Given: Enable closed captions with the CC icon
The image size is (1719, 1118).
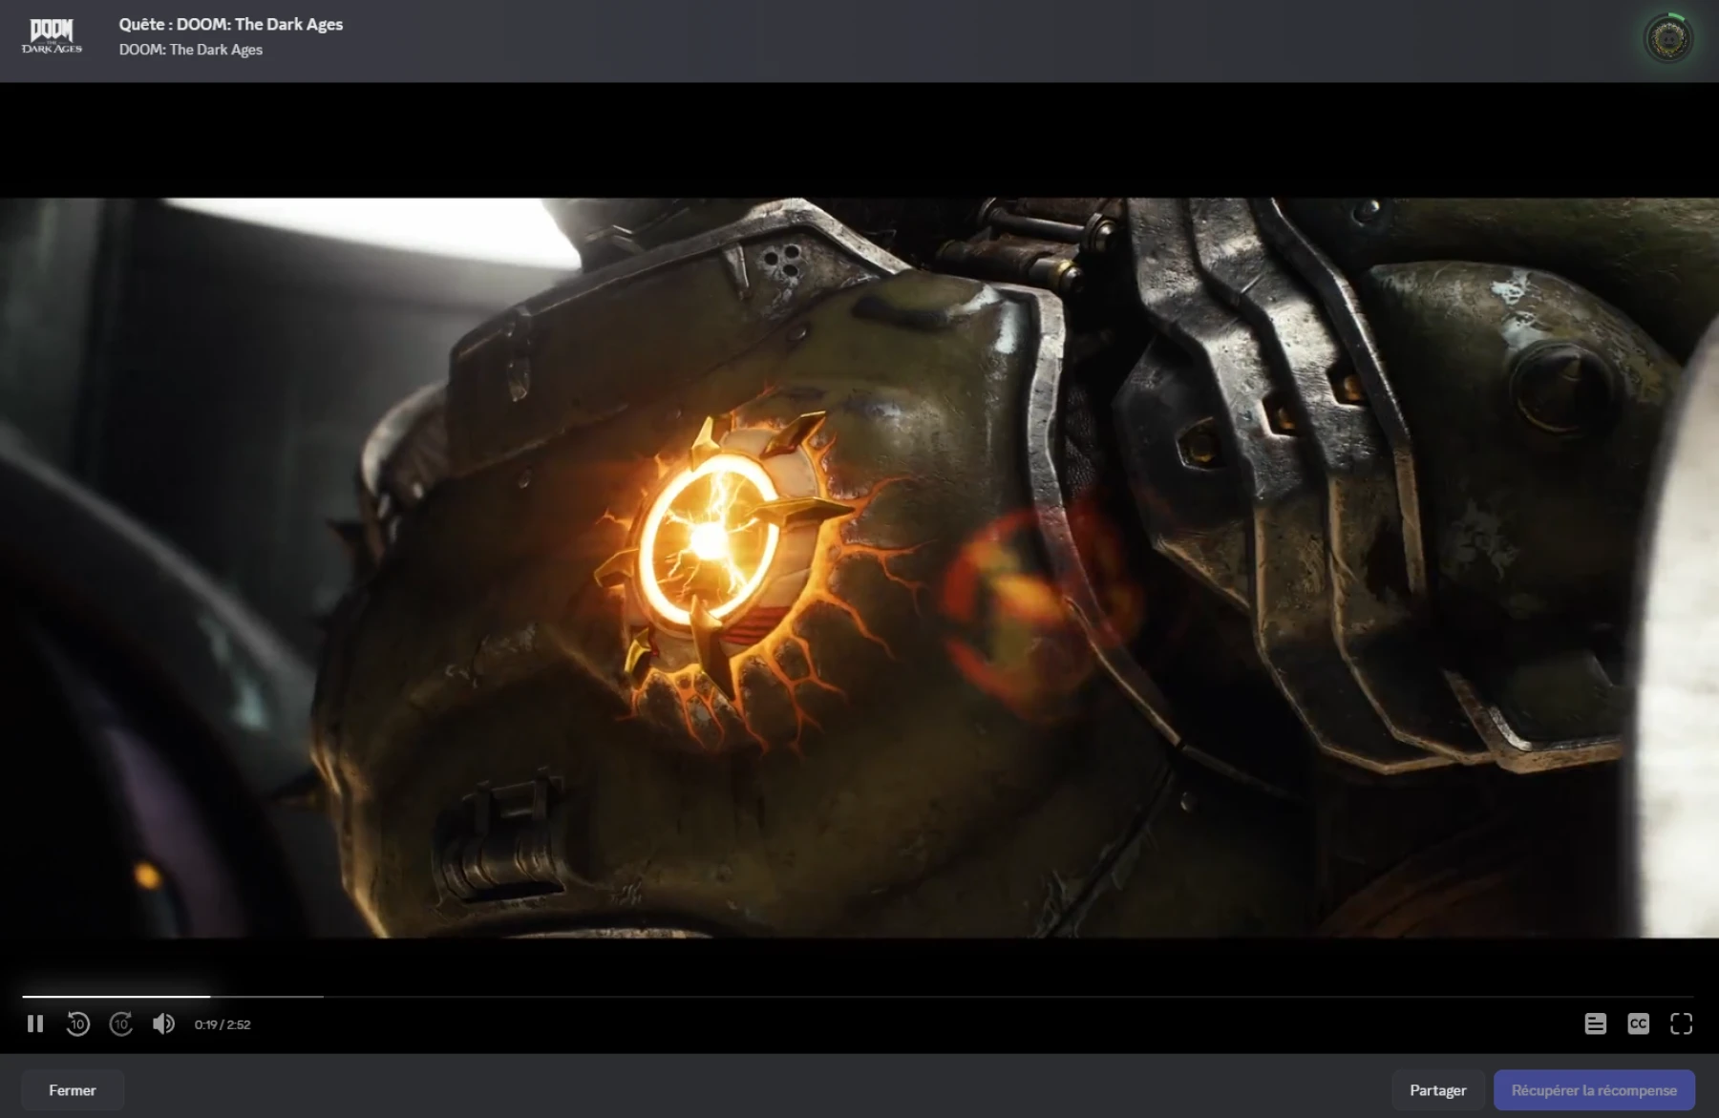Looking at the screenshot, I should coord(1639,1023).
